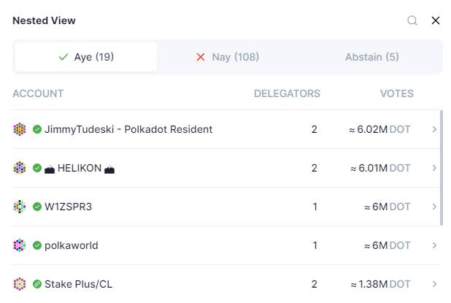Click HELIKON's identicon avatar
451x303 pixels.
[20, 168]
